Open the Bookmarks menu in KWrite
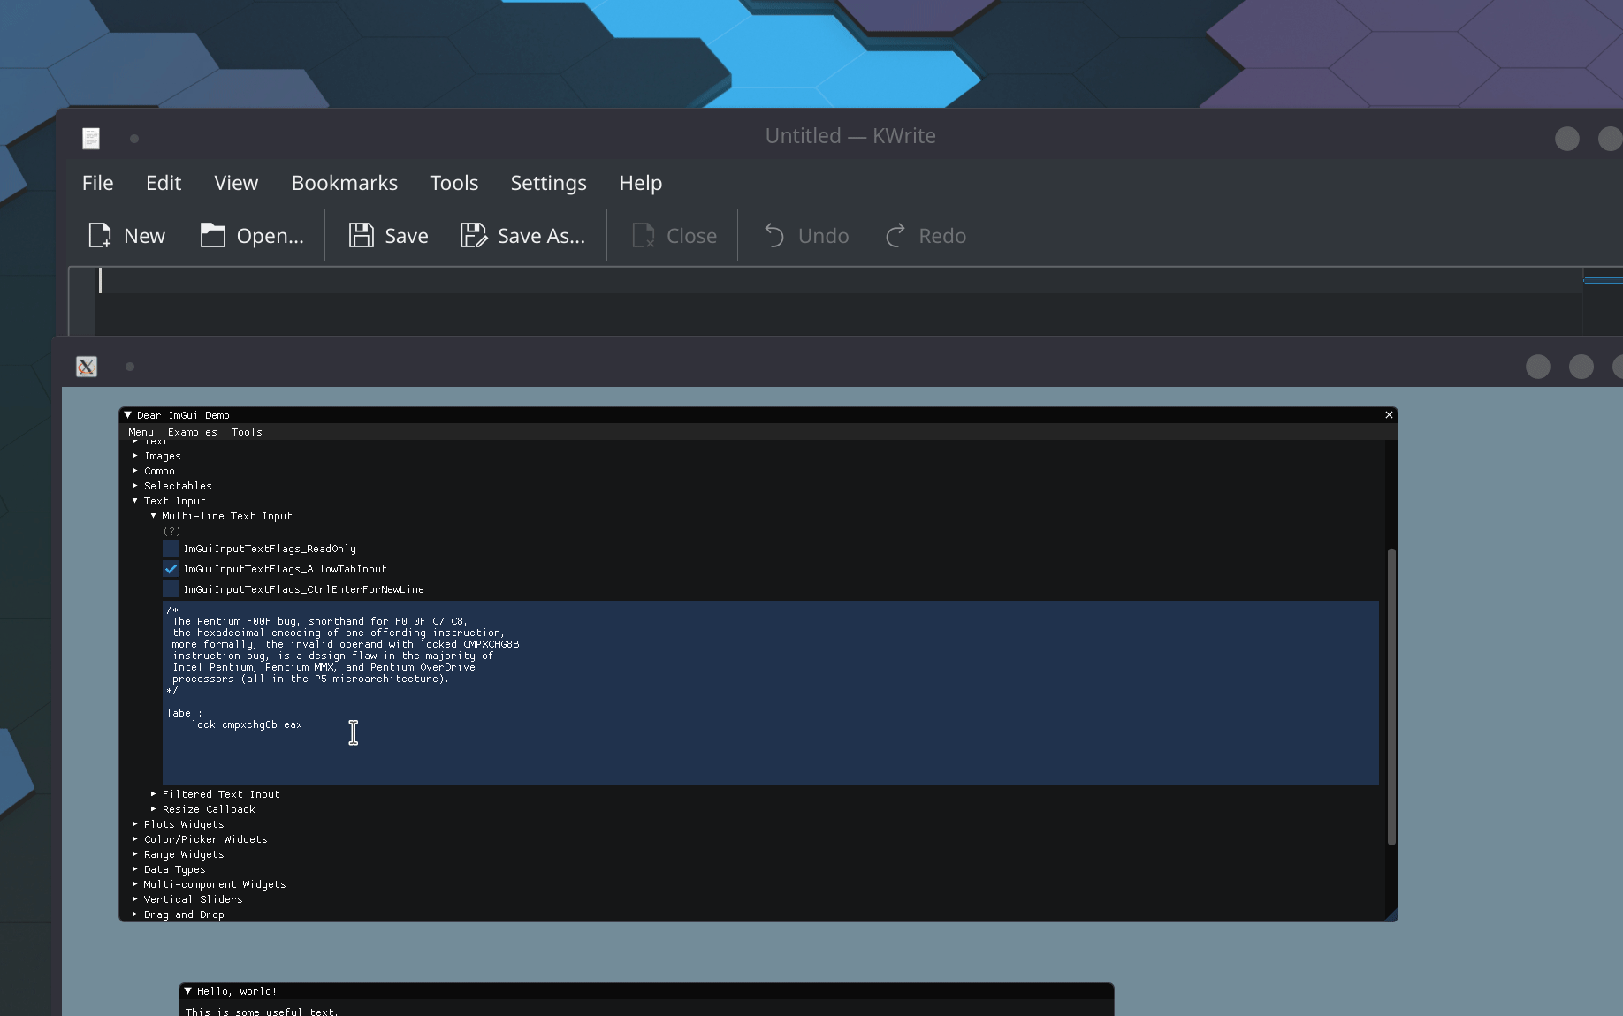This screenshot has width=1623, height=1016. pos(345,183)
